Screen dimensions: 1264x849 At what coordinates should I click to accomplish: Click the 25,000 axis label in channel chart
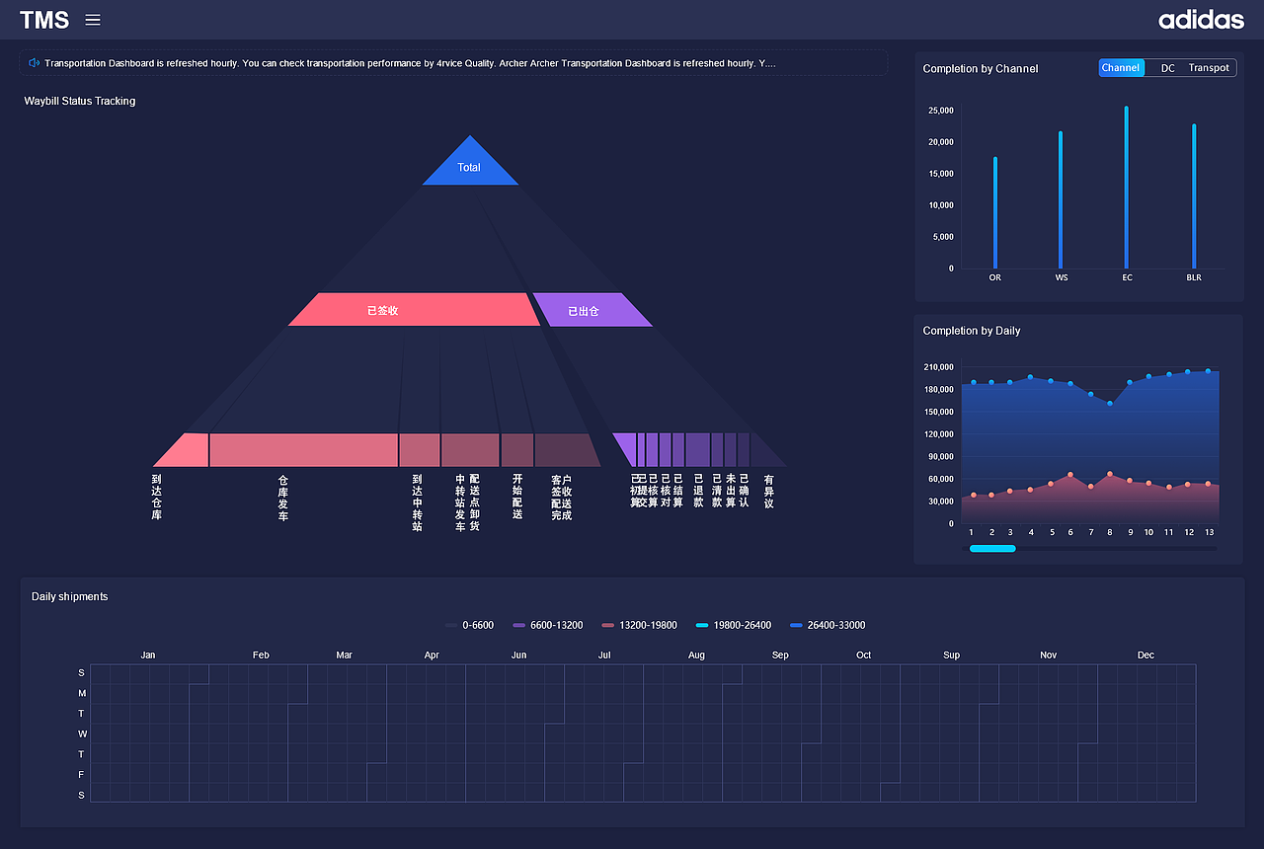pyautogui.click(x=941, y=111)
